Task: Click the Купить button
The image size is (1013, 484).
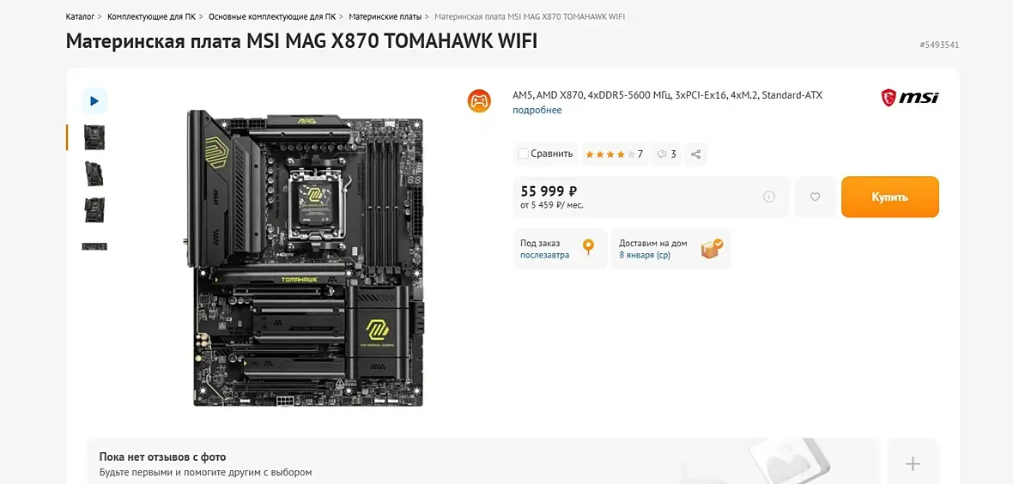Action: click(889, 197)
